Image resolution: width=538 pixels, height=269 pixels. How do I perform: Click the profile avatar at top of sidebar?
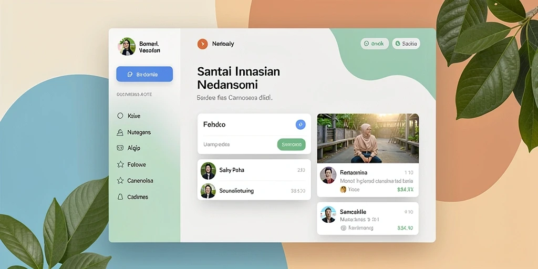coord(127,47)
